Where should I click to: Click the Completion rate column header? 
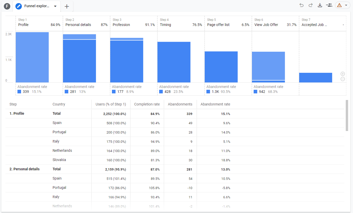(147, 104)
